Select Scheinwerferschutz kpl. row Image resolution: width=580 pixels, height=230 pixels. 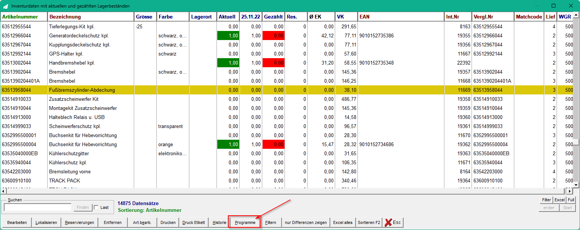286,126
